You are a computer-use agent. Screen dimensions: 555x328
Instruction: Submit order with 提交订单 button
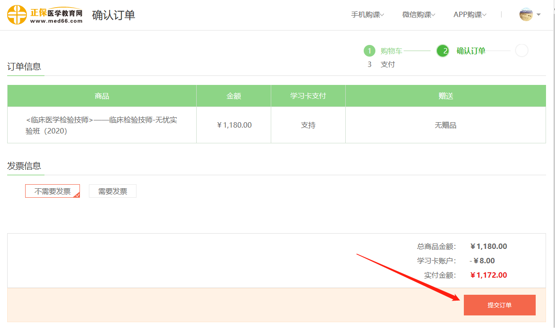point(499,305)
